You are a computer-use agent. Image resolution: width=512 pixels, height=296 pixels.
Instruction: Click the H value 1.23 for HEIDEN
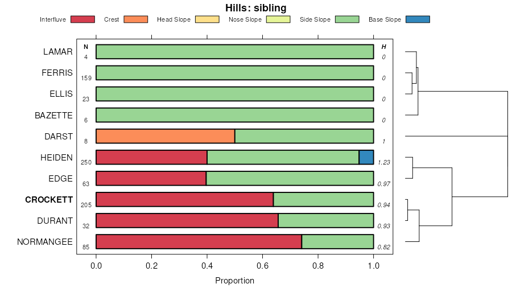(384, 162)
